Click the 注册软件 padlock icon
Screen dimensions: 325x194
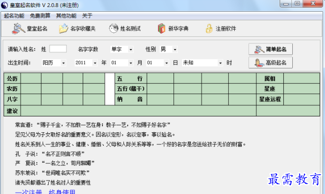pyautogui.click(x=209, y=29)
